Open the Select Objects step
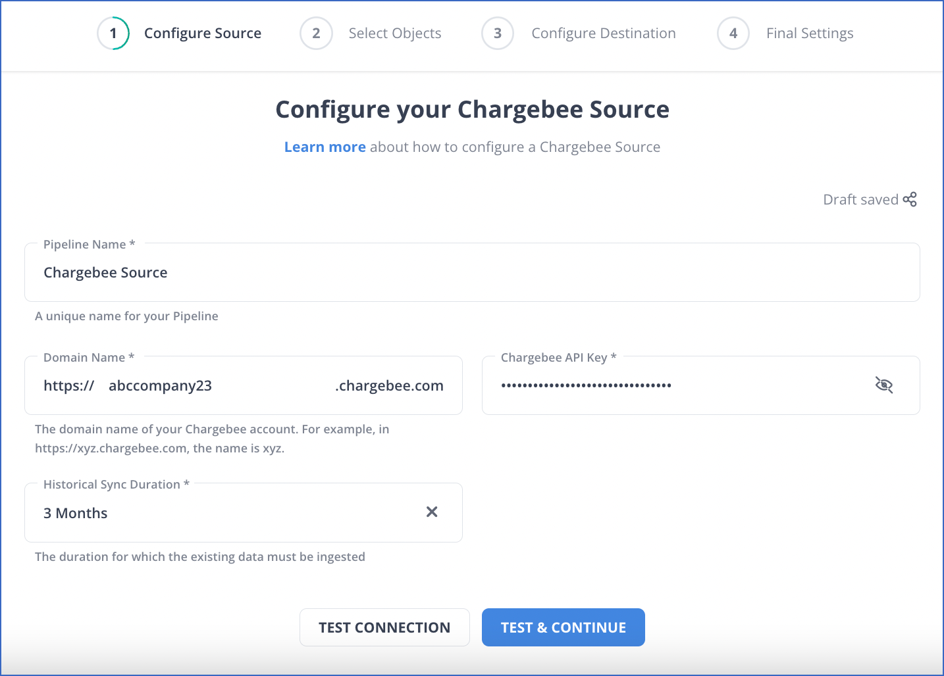The image size is (944, 676). (395, 33)
